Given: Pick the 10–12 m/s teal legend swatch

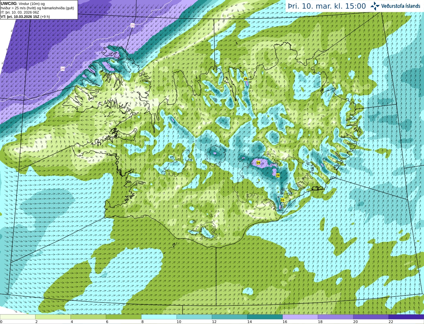Looking at the screenshot, I should [x=194, y=317].
